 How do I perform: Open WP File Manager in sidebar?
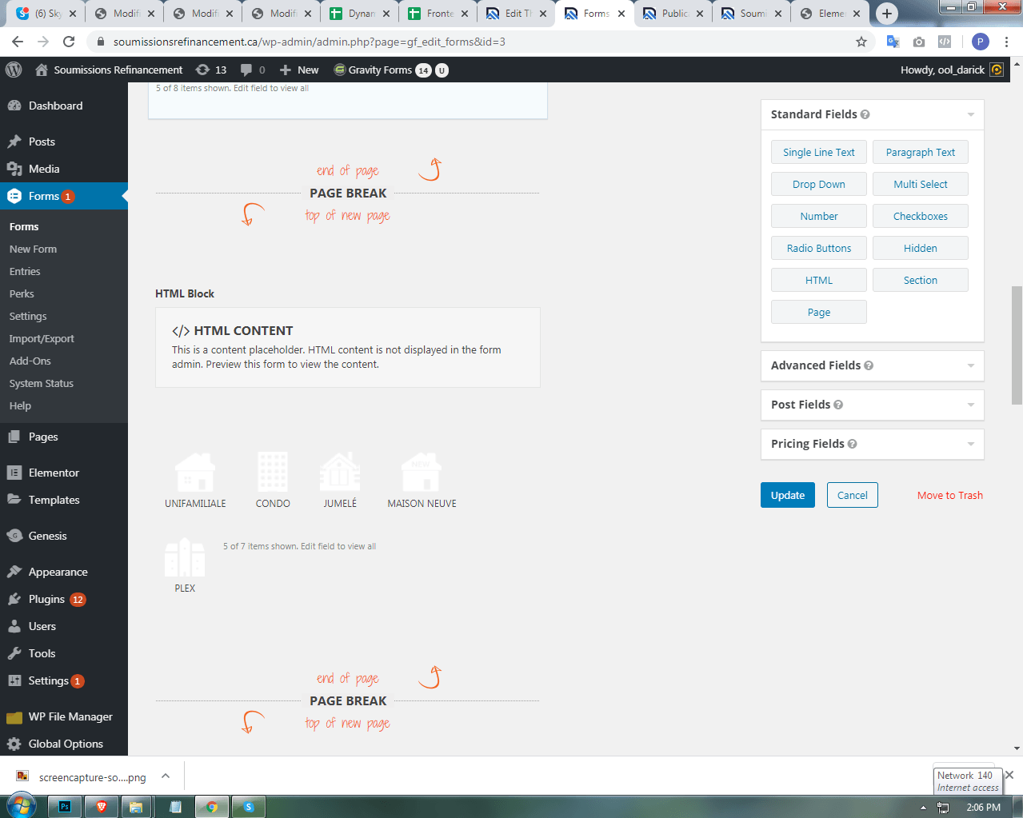pyautogui.click(x=64, y=716)
